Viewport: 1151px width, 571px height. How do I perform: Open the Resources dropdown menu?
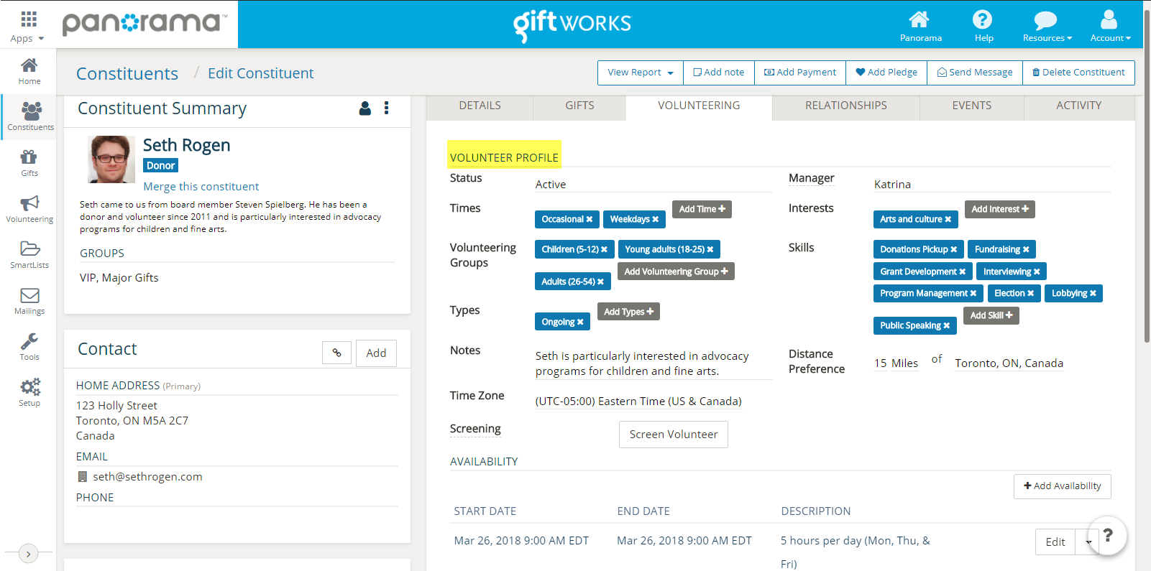(1047, 26)
